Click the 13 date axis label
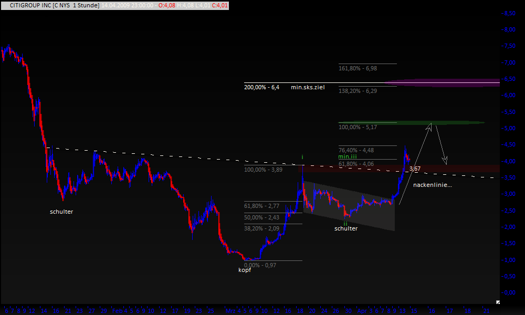This screenshot has height=315, width=525. tap(402, 311)
